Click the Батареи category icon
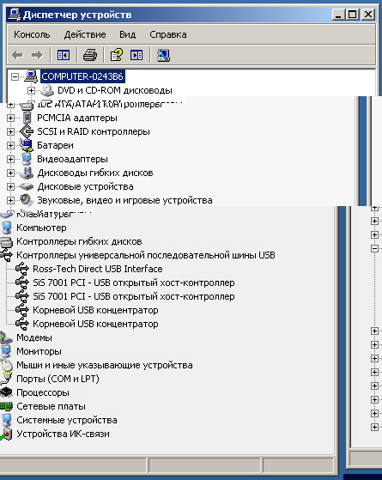The width and height of the screenshot is (382, 480). (27, 145)
